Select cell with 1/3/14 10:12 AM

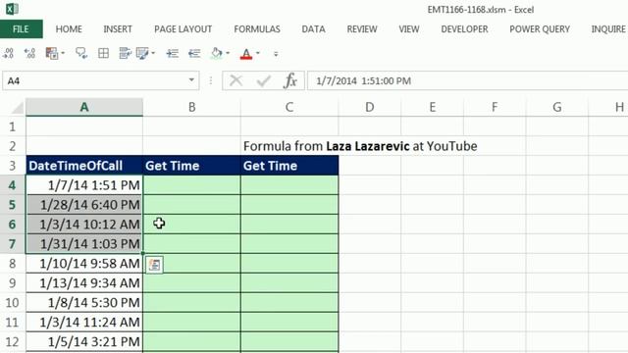84,225
